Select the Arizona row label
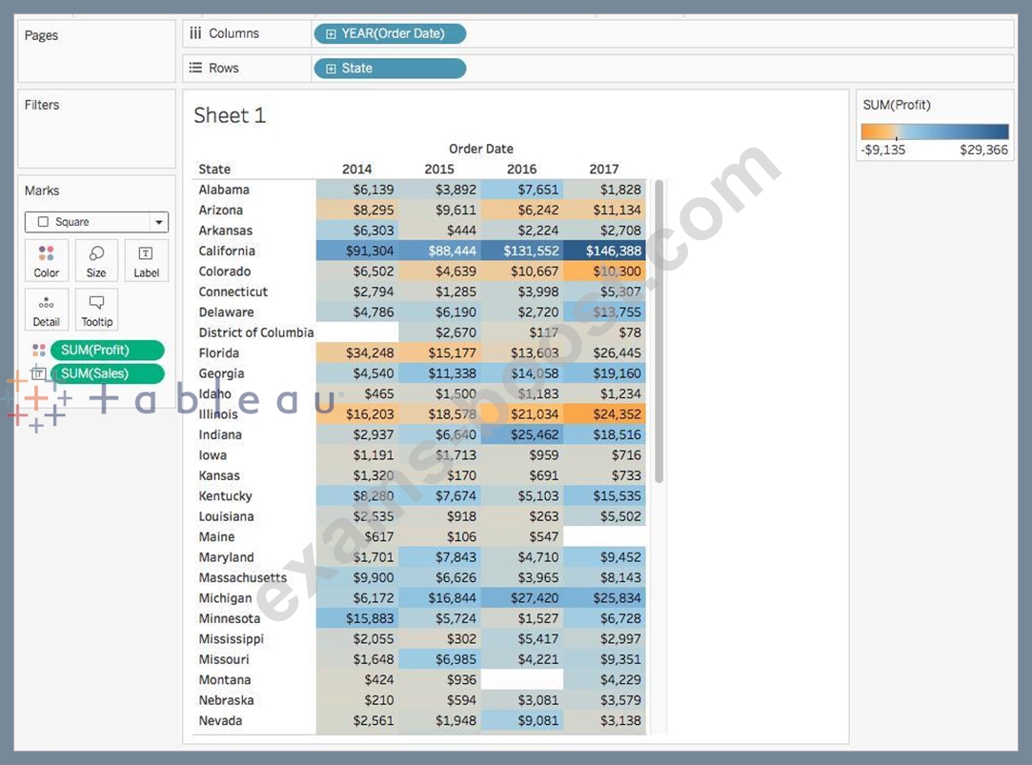1032x765 pixels. pyautogui.click(x=220, y=210)
